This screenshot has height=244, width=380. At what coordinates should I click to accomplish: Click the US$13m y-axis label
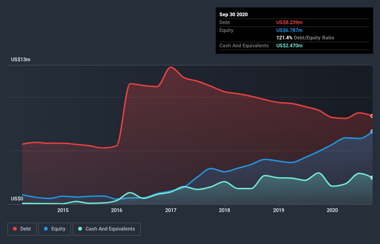click(21, 59)
